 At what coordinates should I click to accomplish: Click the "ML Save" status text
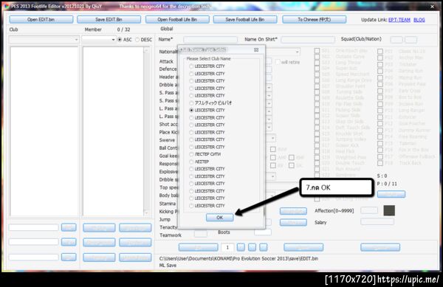(168, 266)
